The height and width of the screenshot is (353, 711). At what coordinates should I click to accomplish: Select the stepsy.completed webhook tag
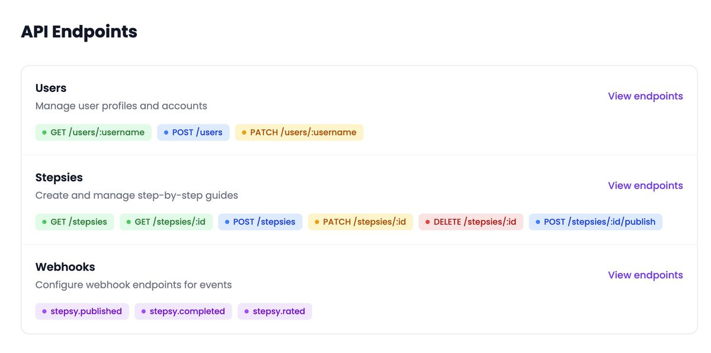pyautogui.click(x=183, y=312)
